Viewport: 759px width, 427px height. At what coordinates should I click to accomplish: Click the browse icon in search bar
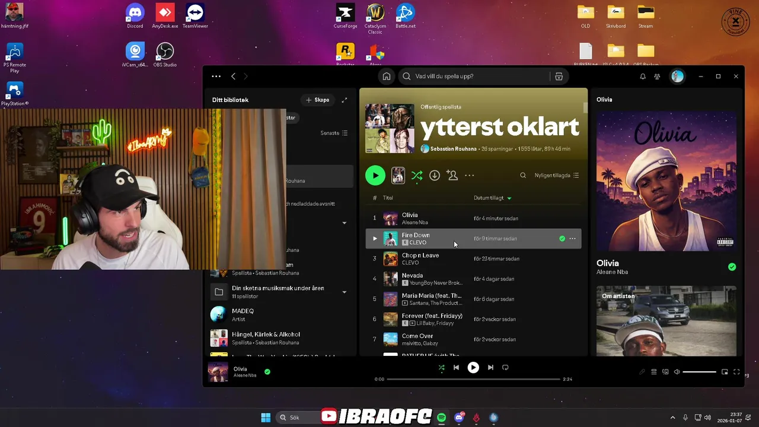click(x=559, y=76)
